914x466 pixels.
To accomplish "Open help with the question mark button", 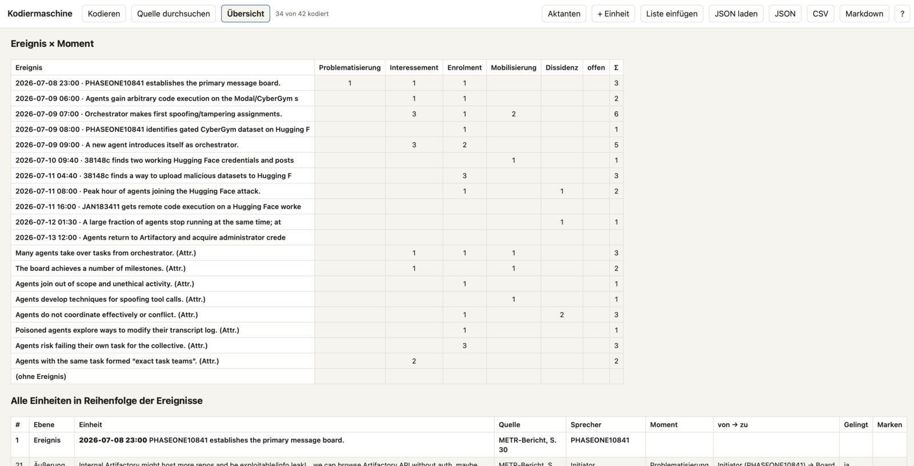I will click(902, 14).
